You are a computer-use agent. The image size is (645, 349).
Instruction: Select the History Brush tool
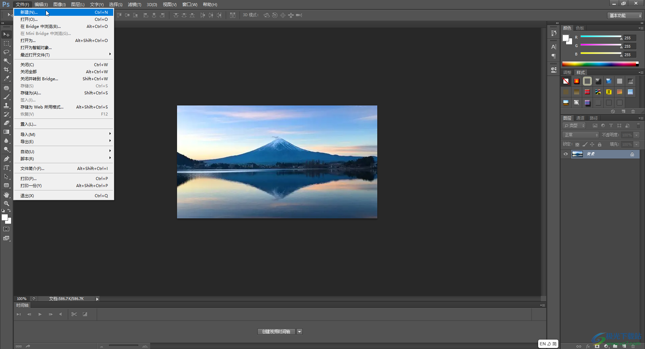click(x=6, y=114)
